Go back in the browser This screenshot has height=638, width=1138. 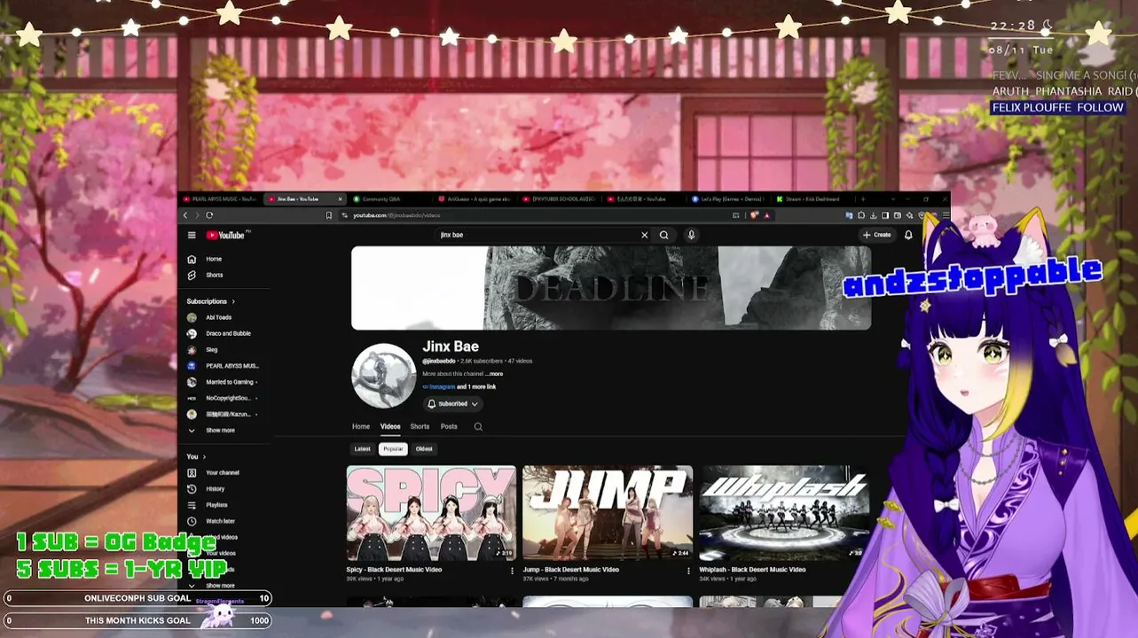pyautogui.click(x=185, y=215)
